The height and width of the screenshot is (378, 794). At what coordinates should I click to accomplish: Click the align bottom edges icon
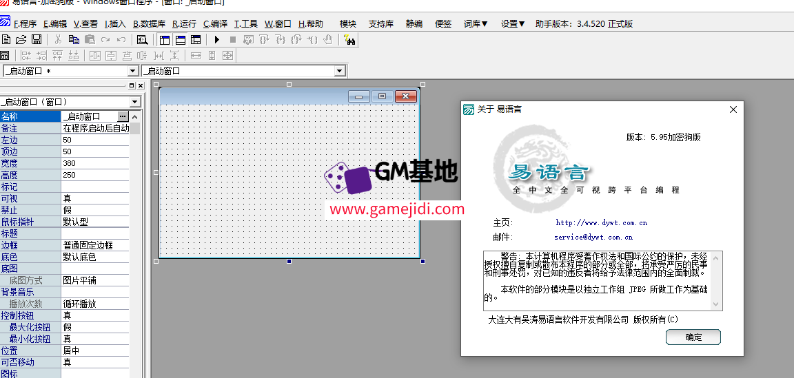74,55
